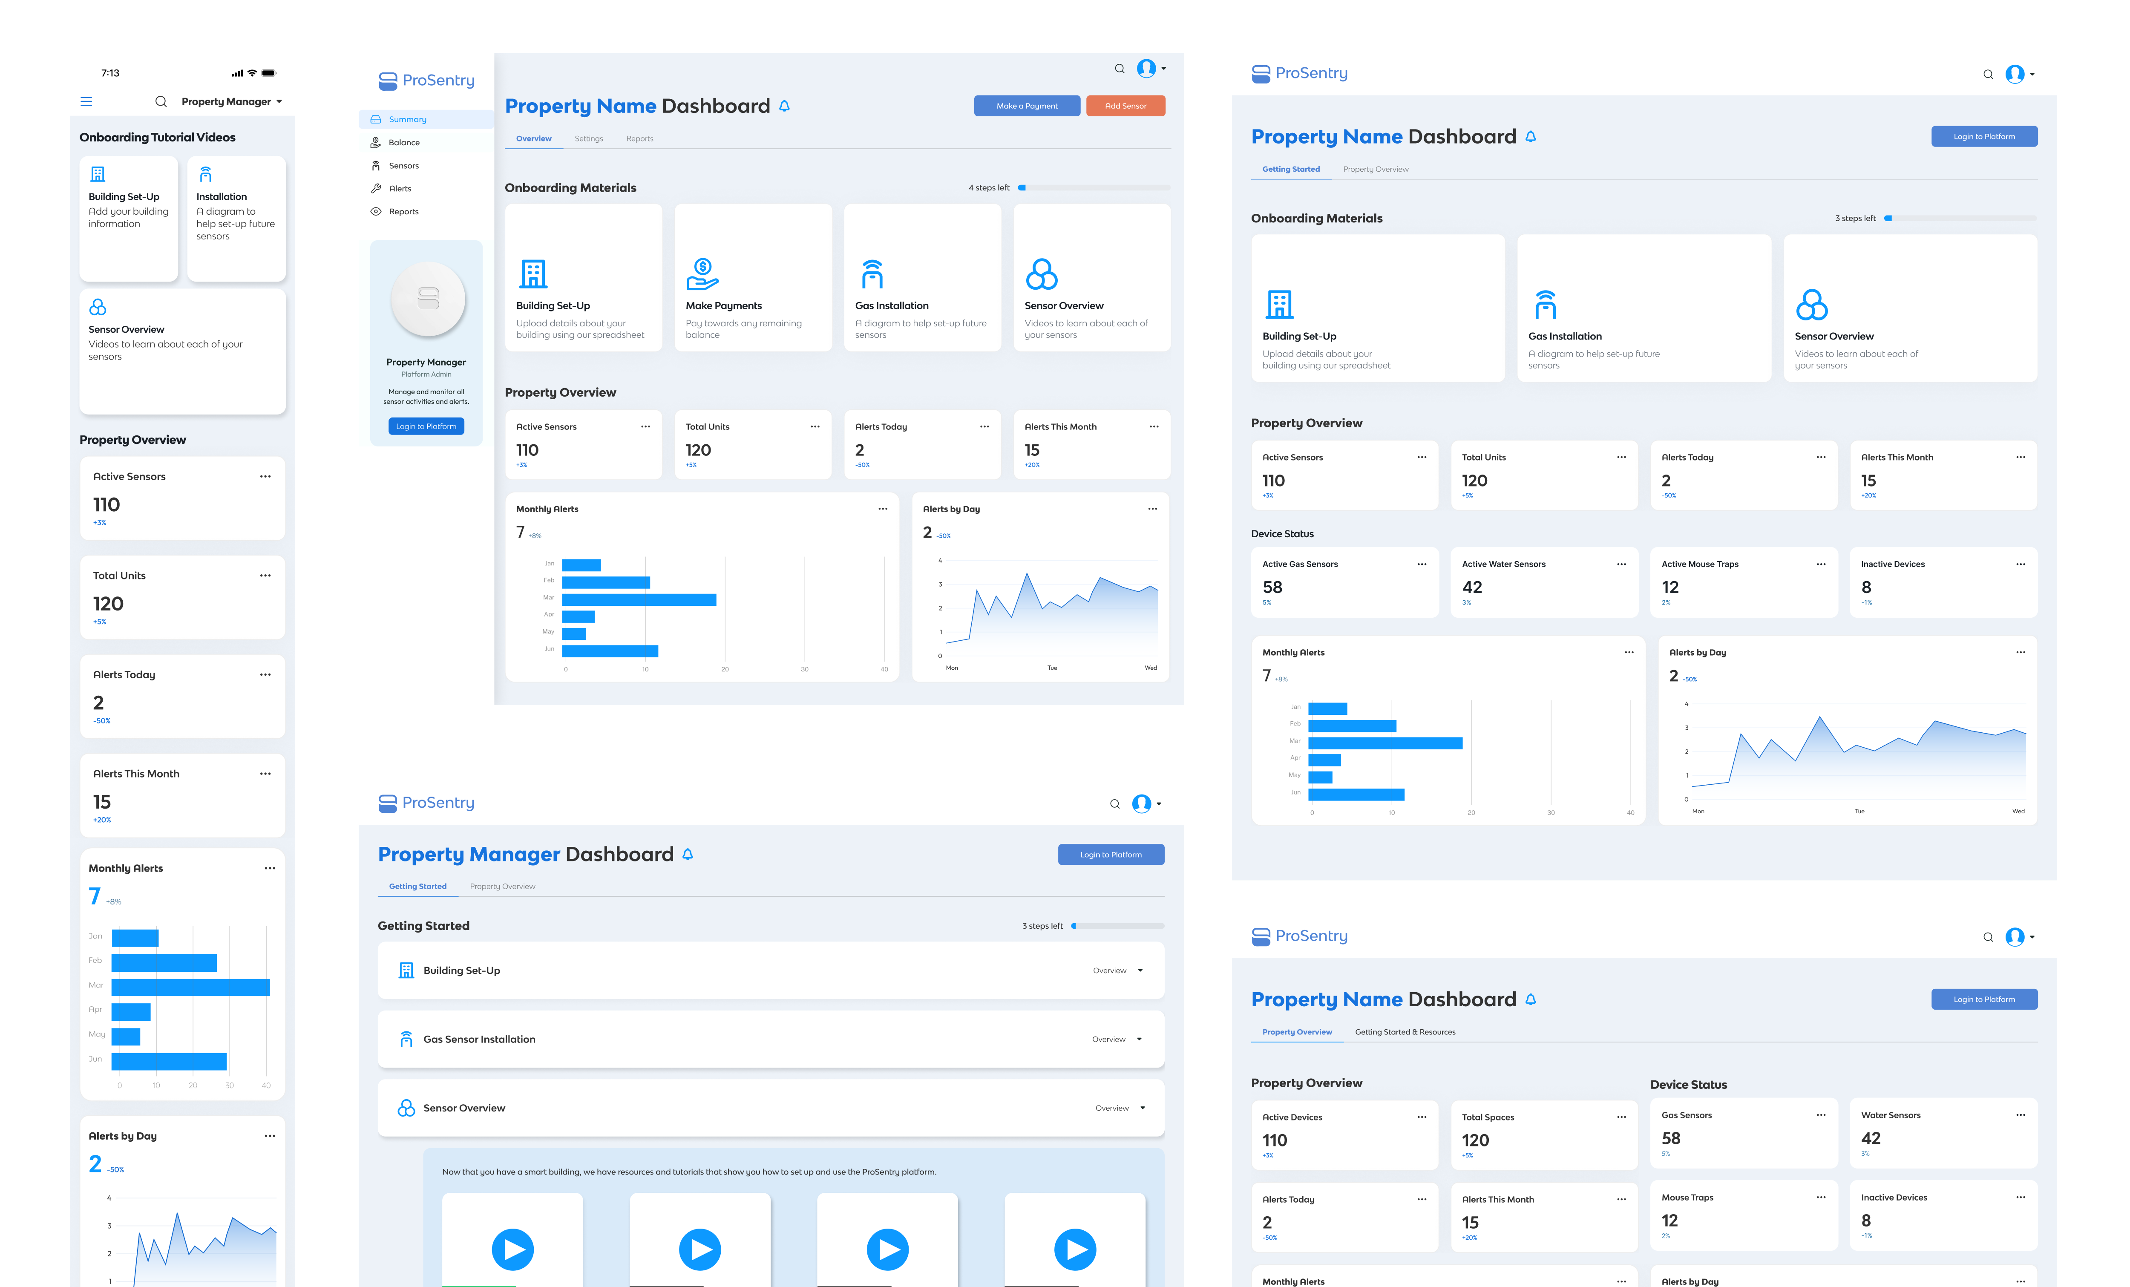Open three-dots menu on Total Spaces card
Viewport: 2130px width, 1287px height.
coord(1621,1117)
